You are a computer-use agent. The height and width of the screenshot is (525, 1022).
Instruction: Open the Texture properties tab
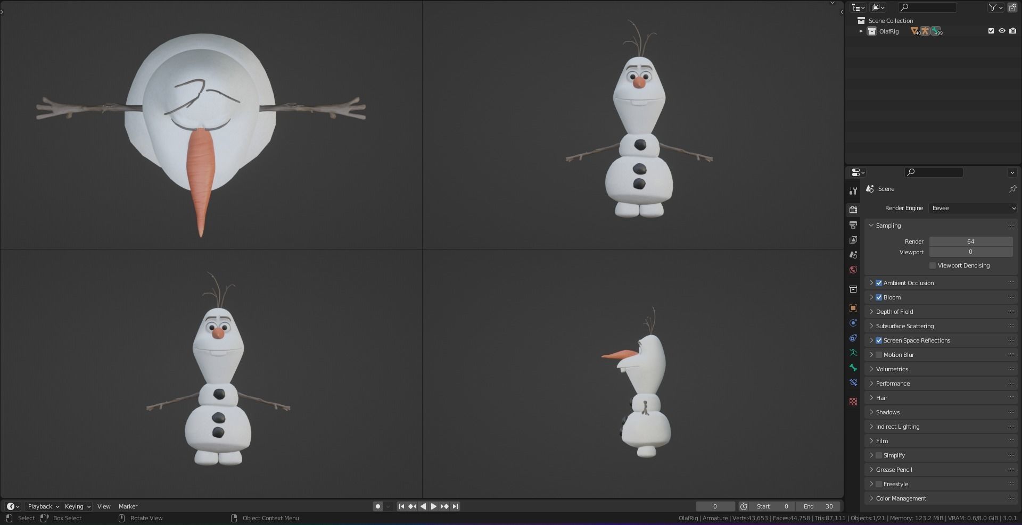click(x=853, y=402)
